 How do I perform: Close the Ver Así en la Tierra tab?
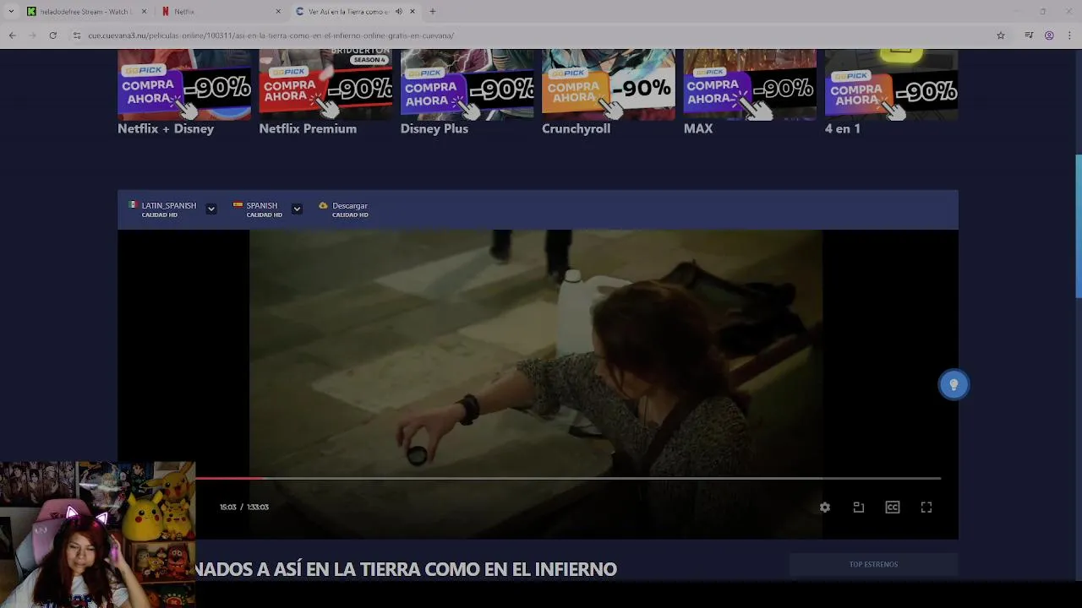(x=413, y=12)
